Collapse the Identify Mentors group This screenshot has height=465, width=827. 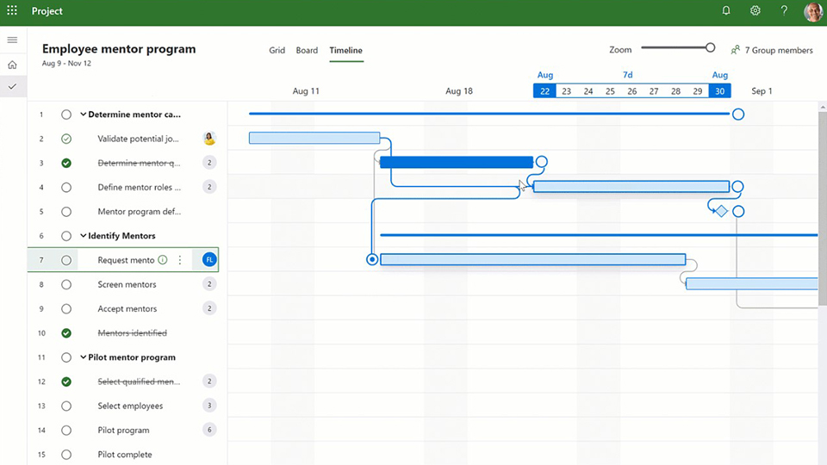(x=84, y=236)
